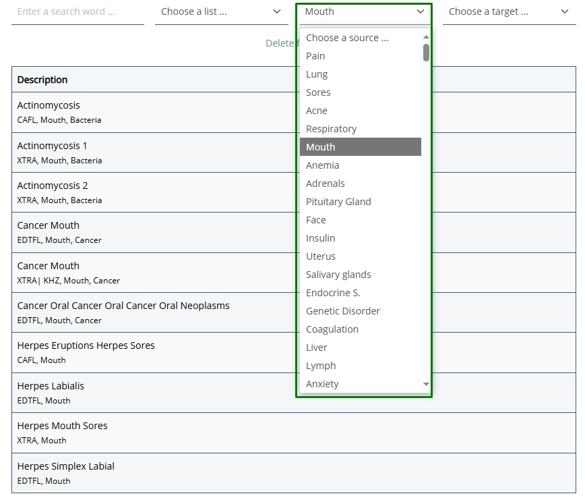Open the 'Herpes Labialis' row

coord(51,386)
